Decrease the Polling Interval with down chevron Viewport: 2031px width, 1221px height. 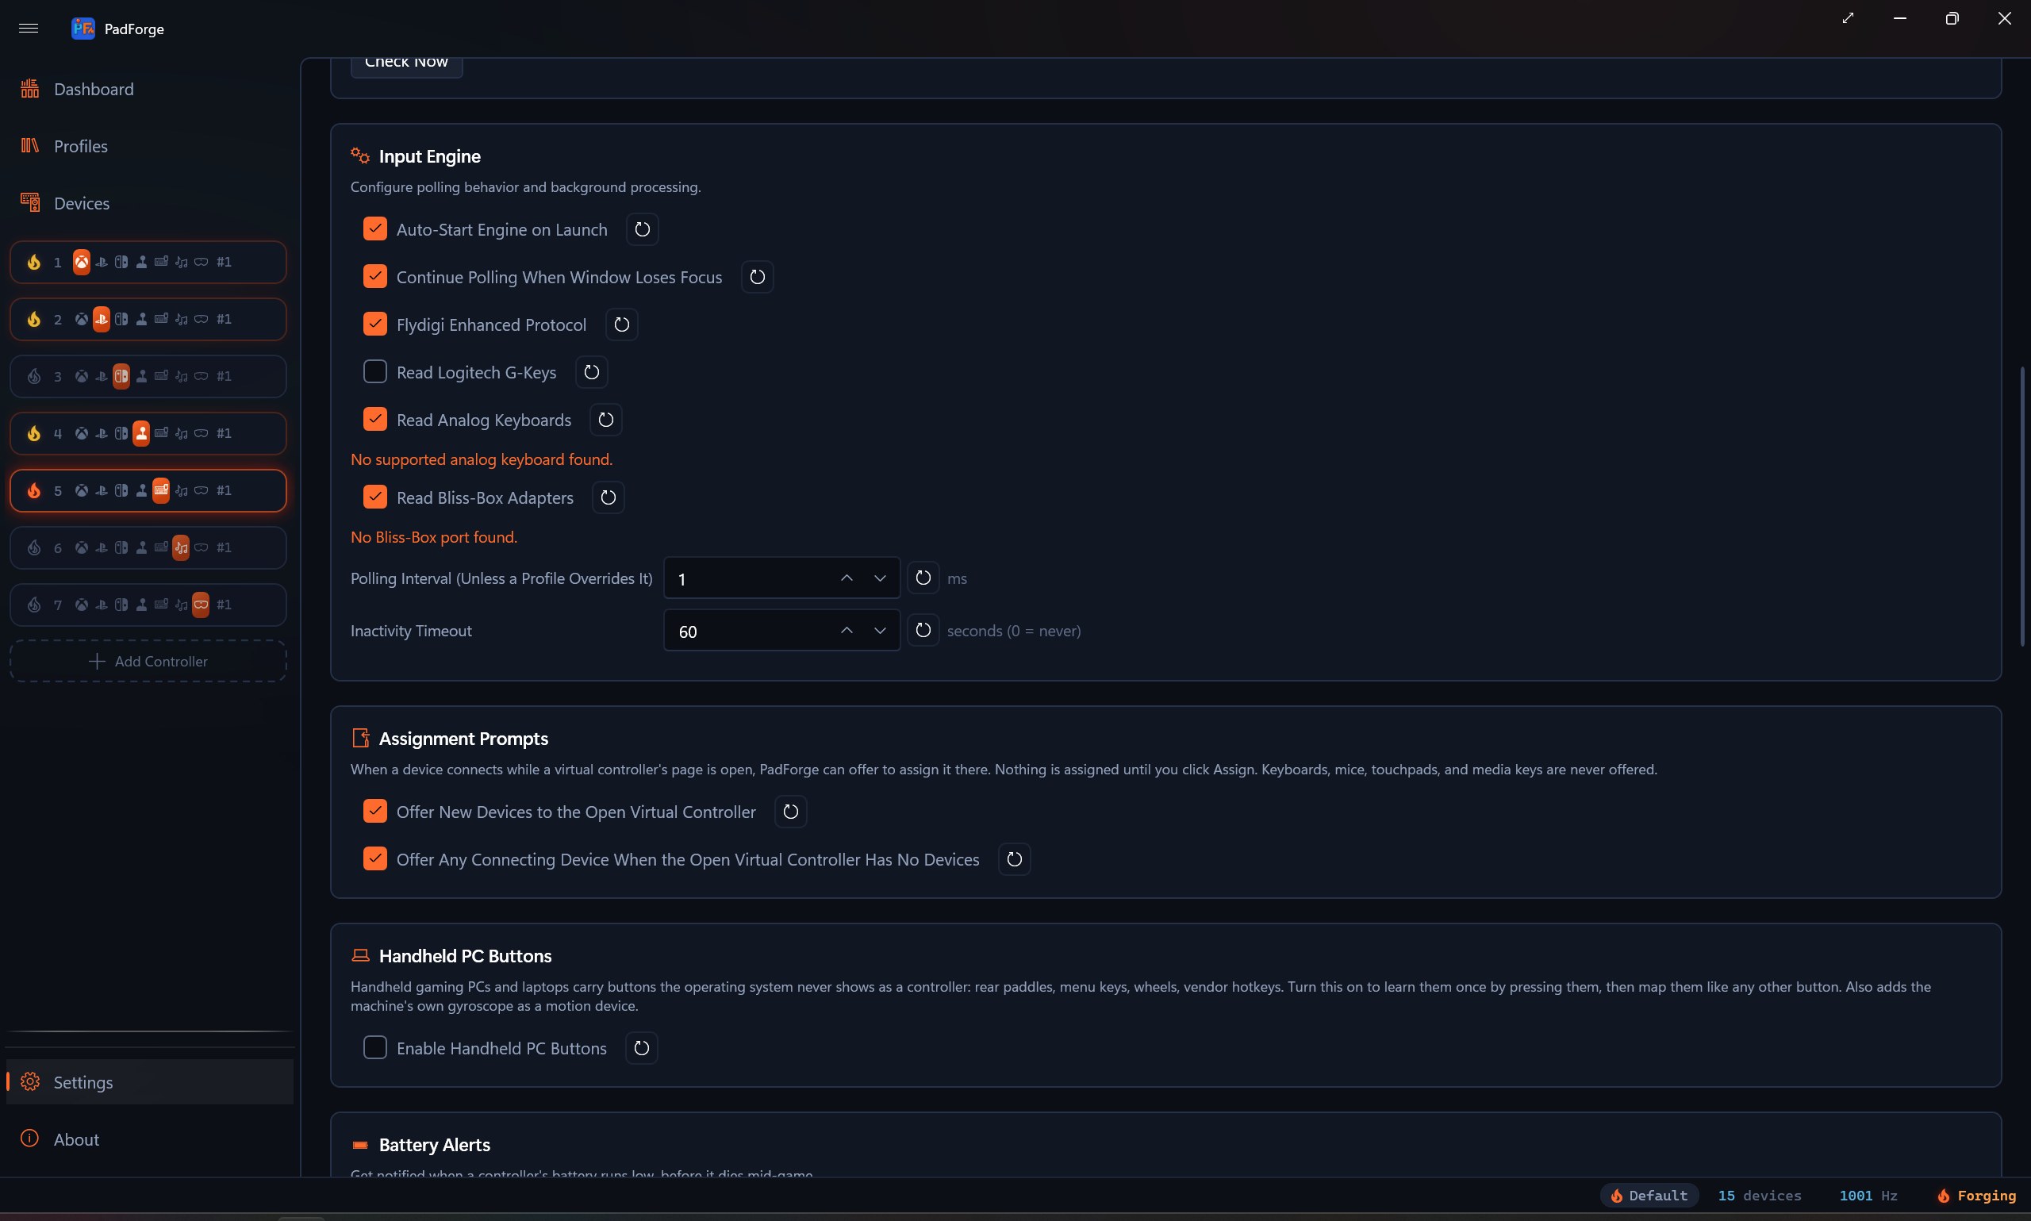pyautogui.click(x=879, y=578)
